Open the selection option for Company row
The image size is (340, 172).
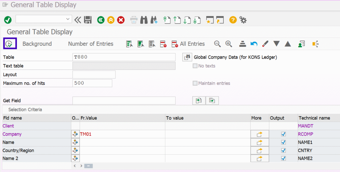point(75,134)
